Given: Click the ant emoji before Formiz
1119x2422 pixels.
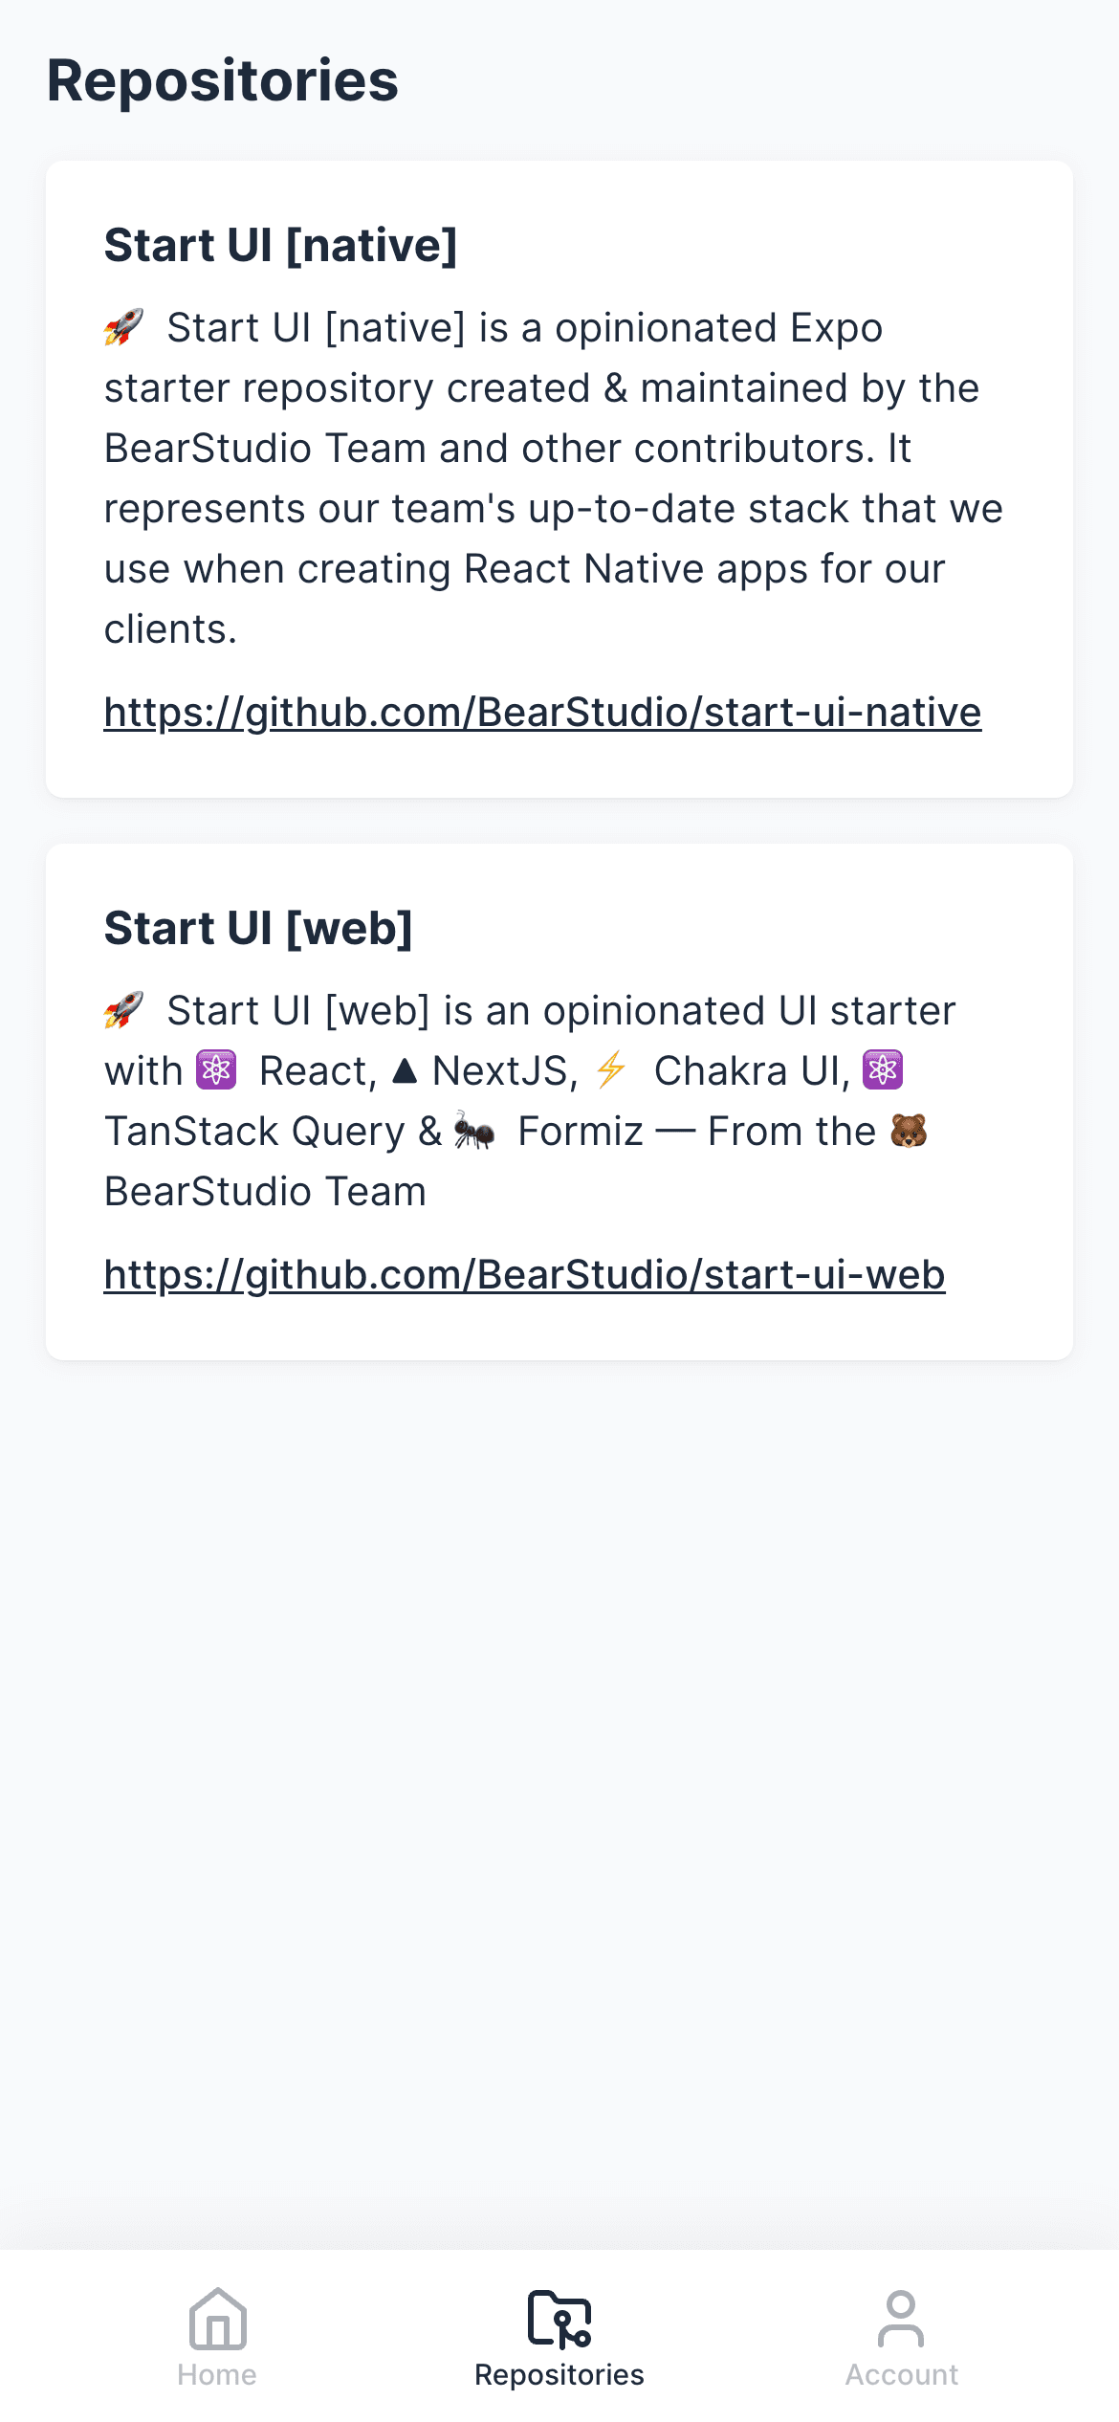Looking at the screenshot, I should 474,1131.
